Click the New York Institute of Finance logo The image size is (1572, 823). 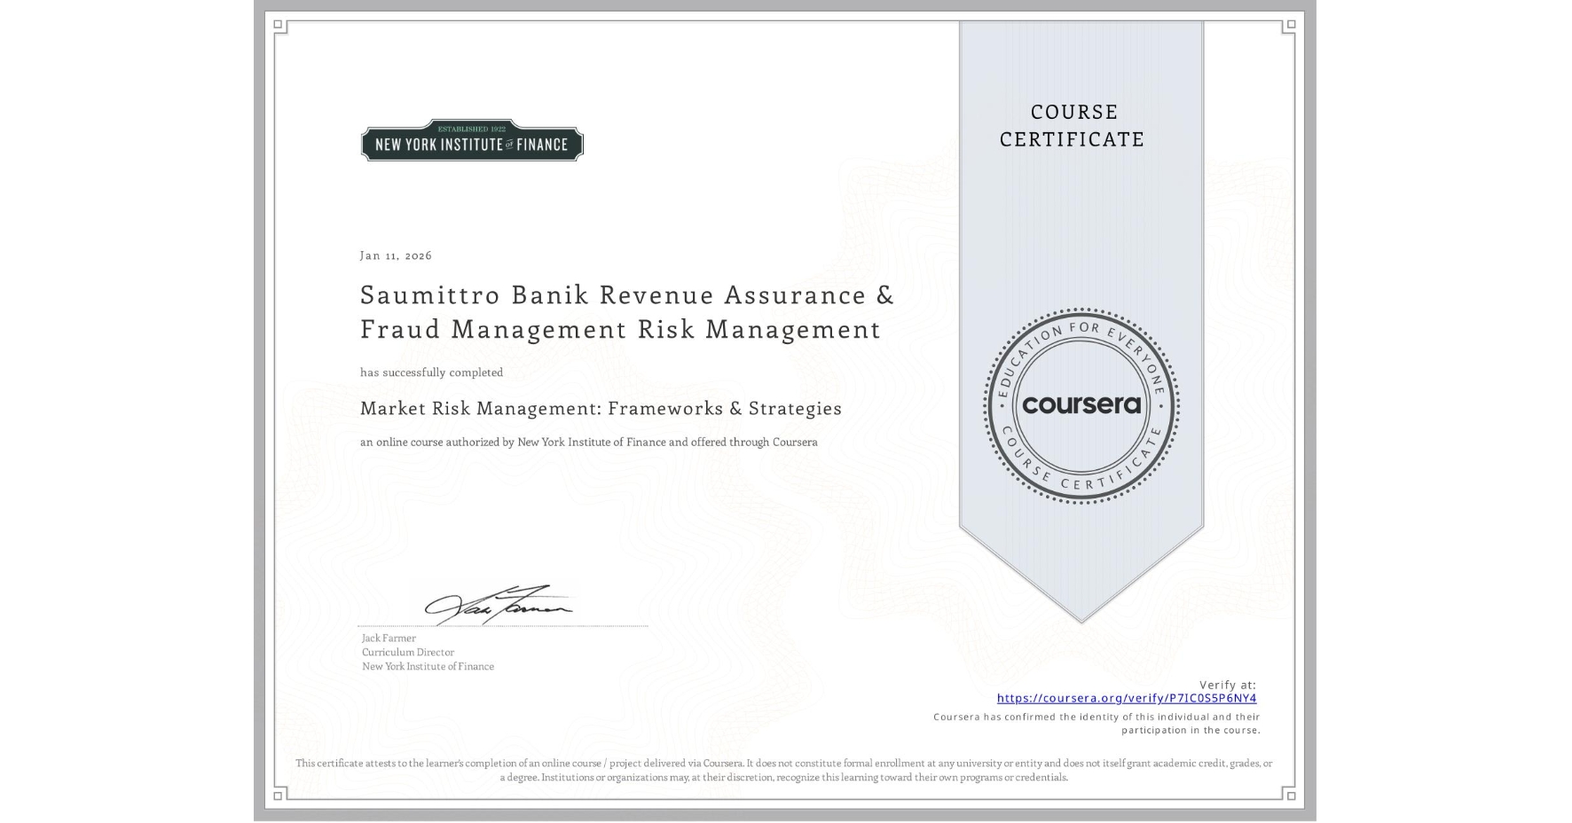click(472, 140)
